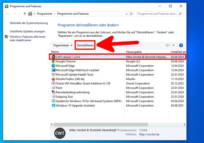Click the Back navigation arrow
The image size is (204, 143).
coord(8,14)
